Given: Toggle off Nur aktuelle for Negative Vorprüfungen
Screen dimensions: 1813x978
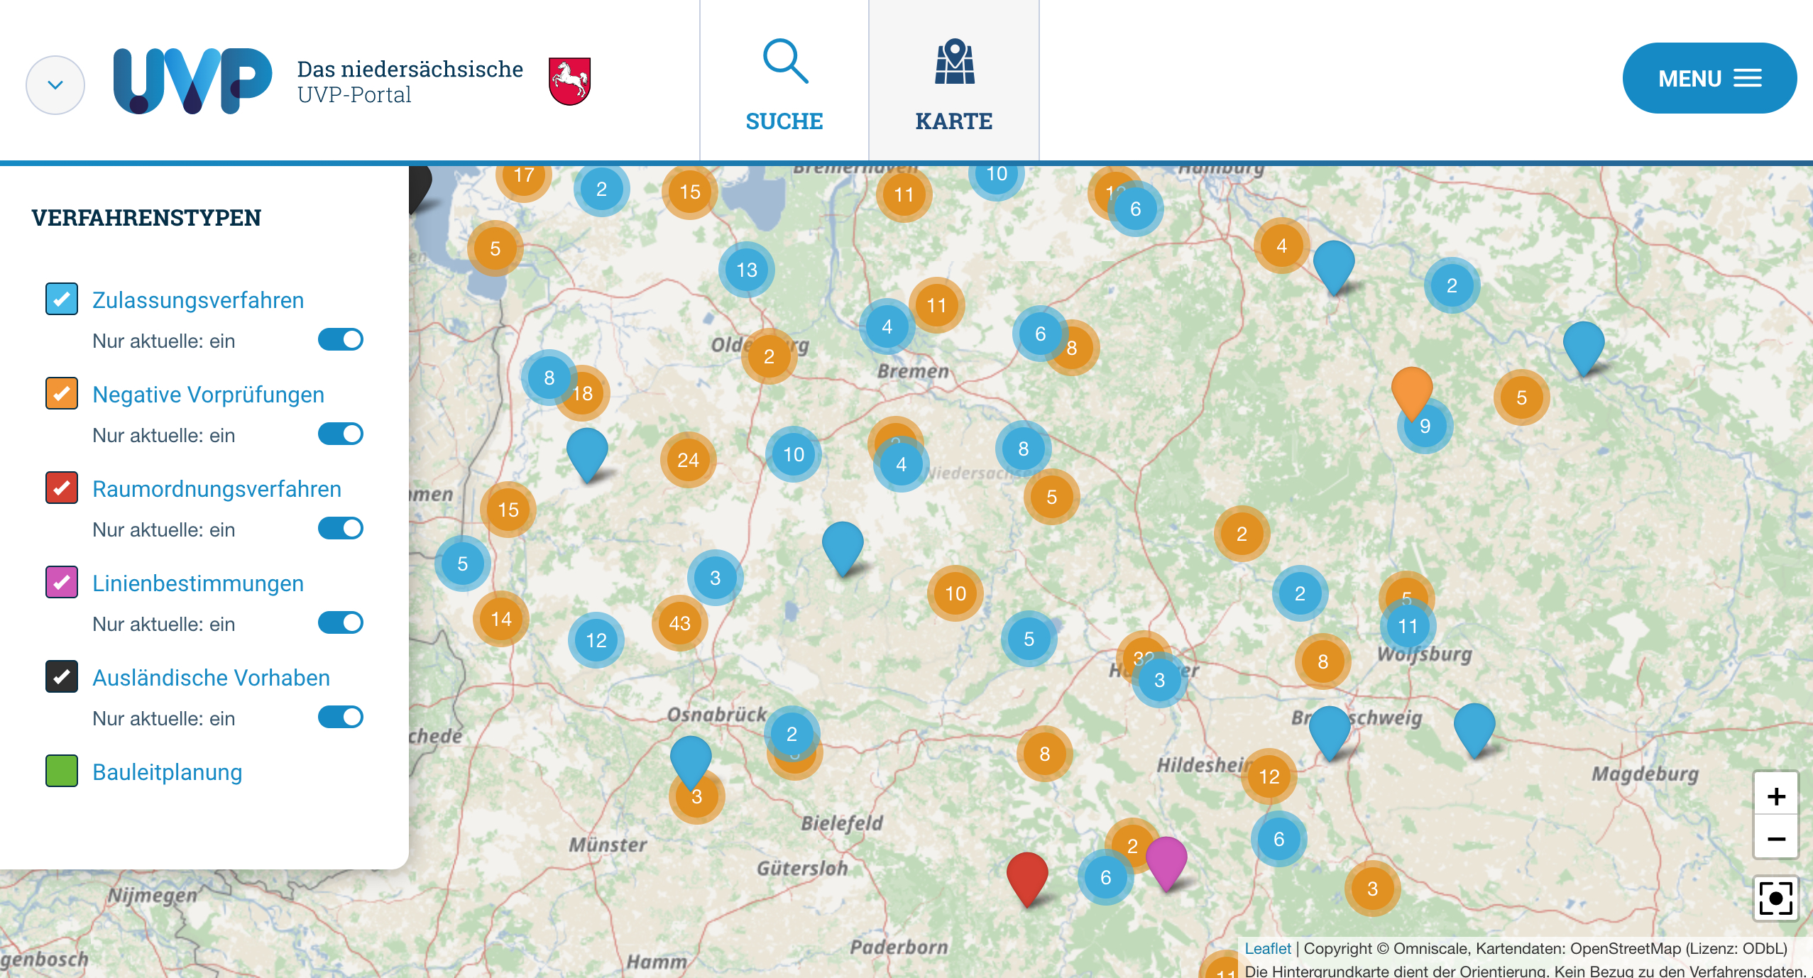Looking at the screenshot, I should (341, 434).
